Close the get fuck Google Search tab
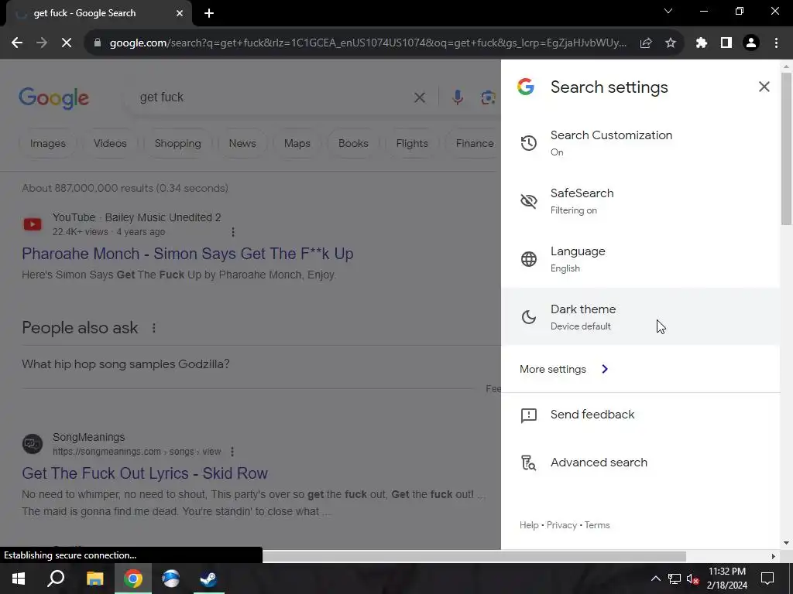This screenshot has height=594, width=793. click(x=180, y=13)
